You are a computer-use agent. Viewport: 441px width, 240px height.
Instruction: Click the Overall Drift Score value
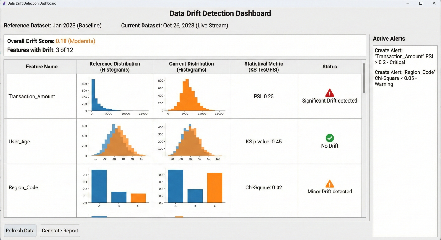pyautogui.click(x=75, y=41)
